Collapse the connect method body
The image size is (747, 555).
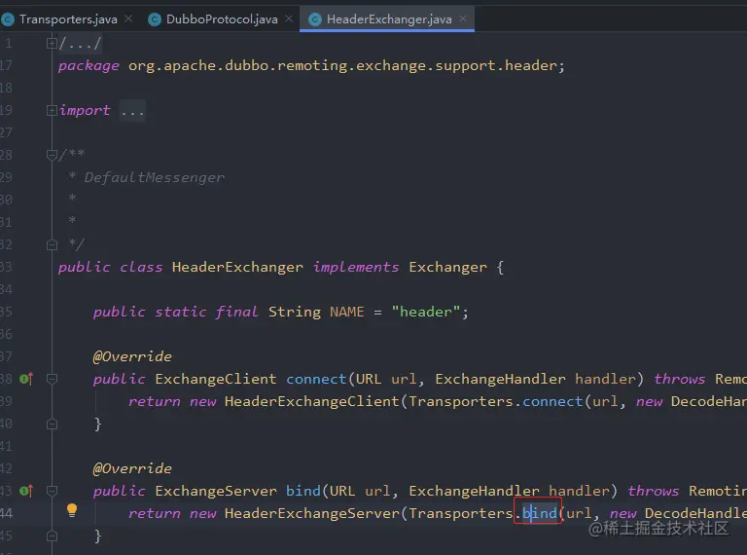(52, 379)
